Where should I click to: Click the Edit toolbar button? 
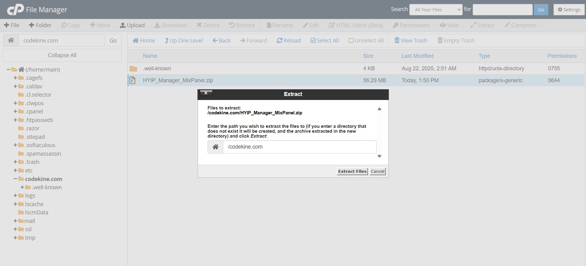point(311,25)
